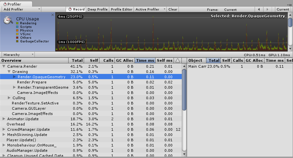The width and height of the screenshot is (293, 158).
Task: Expand the MeshSkinning.Update row
Action: pos(4,134)
